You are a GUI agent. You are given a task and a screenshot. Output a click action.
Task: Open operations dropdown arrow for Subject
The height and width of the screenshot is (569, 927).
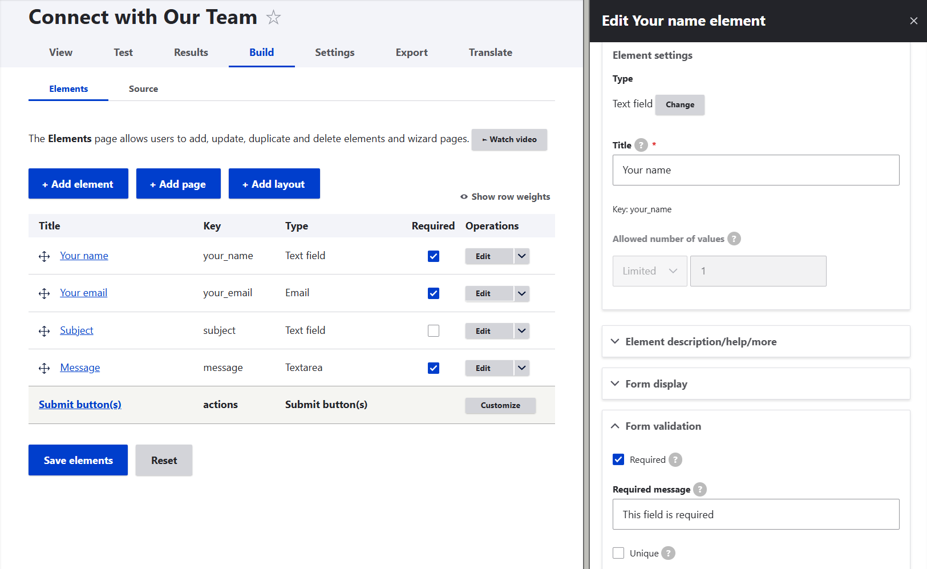[x=522, y=331]
